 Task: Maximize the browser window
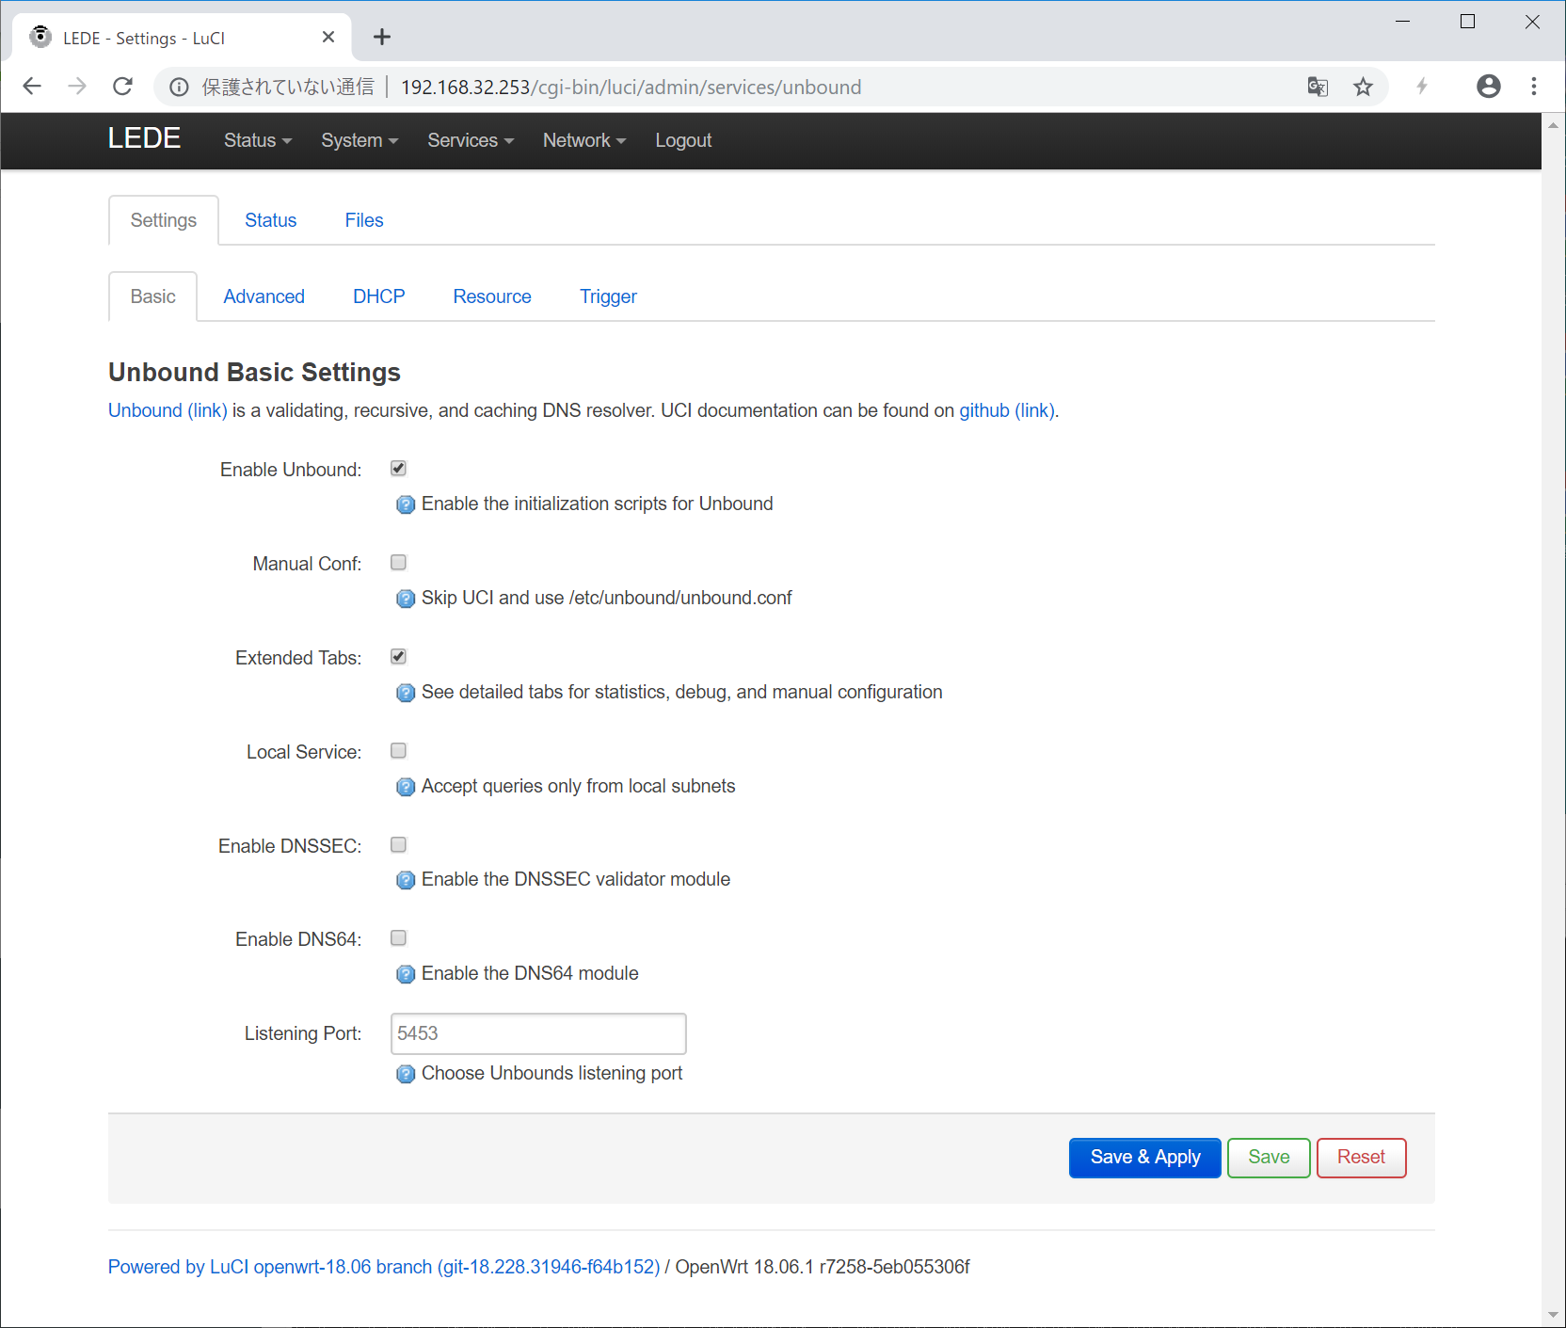pyautogui.click(x=1467, y=21)
